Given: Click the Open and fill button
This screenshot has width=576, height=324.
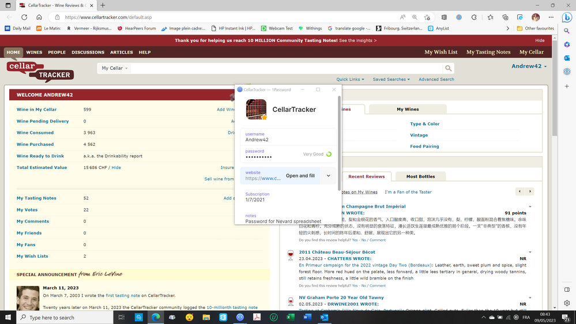Looking at the screenshot, I should pos(300,176).
